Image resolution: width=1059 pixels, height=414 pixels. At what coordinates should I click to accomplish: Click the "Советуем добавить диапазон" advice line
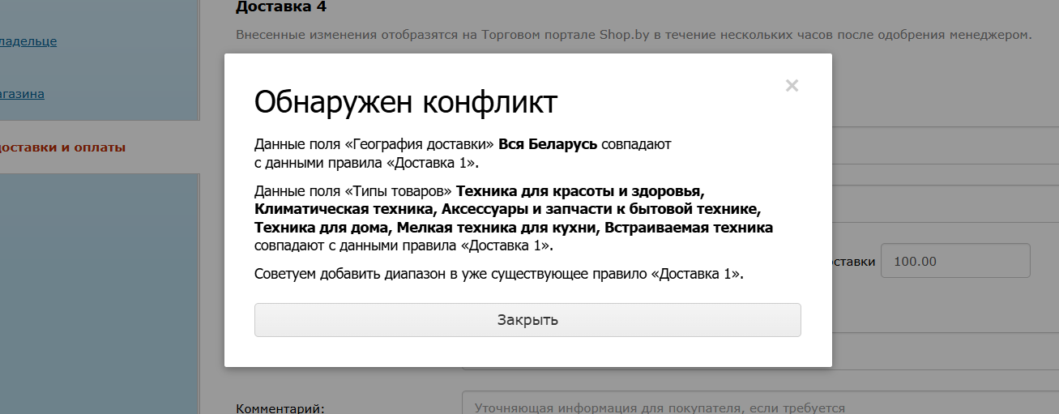click(498, 274)
